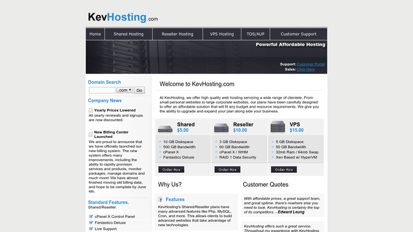Order the Shared $5.00 plan
This screenshot has width=413, height=232.
(171, 169)
